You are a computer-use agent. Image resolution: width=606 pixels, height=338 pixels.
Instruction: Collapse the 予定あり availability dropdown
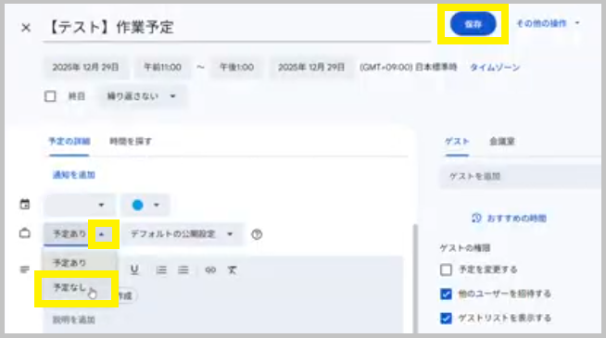pos(80,234)
